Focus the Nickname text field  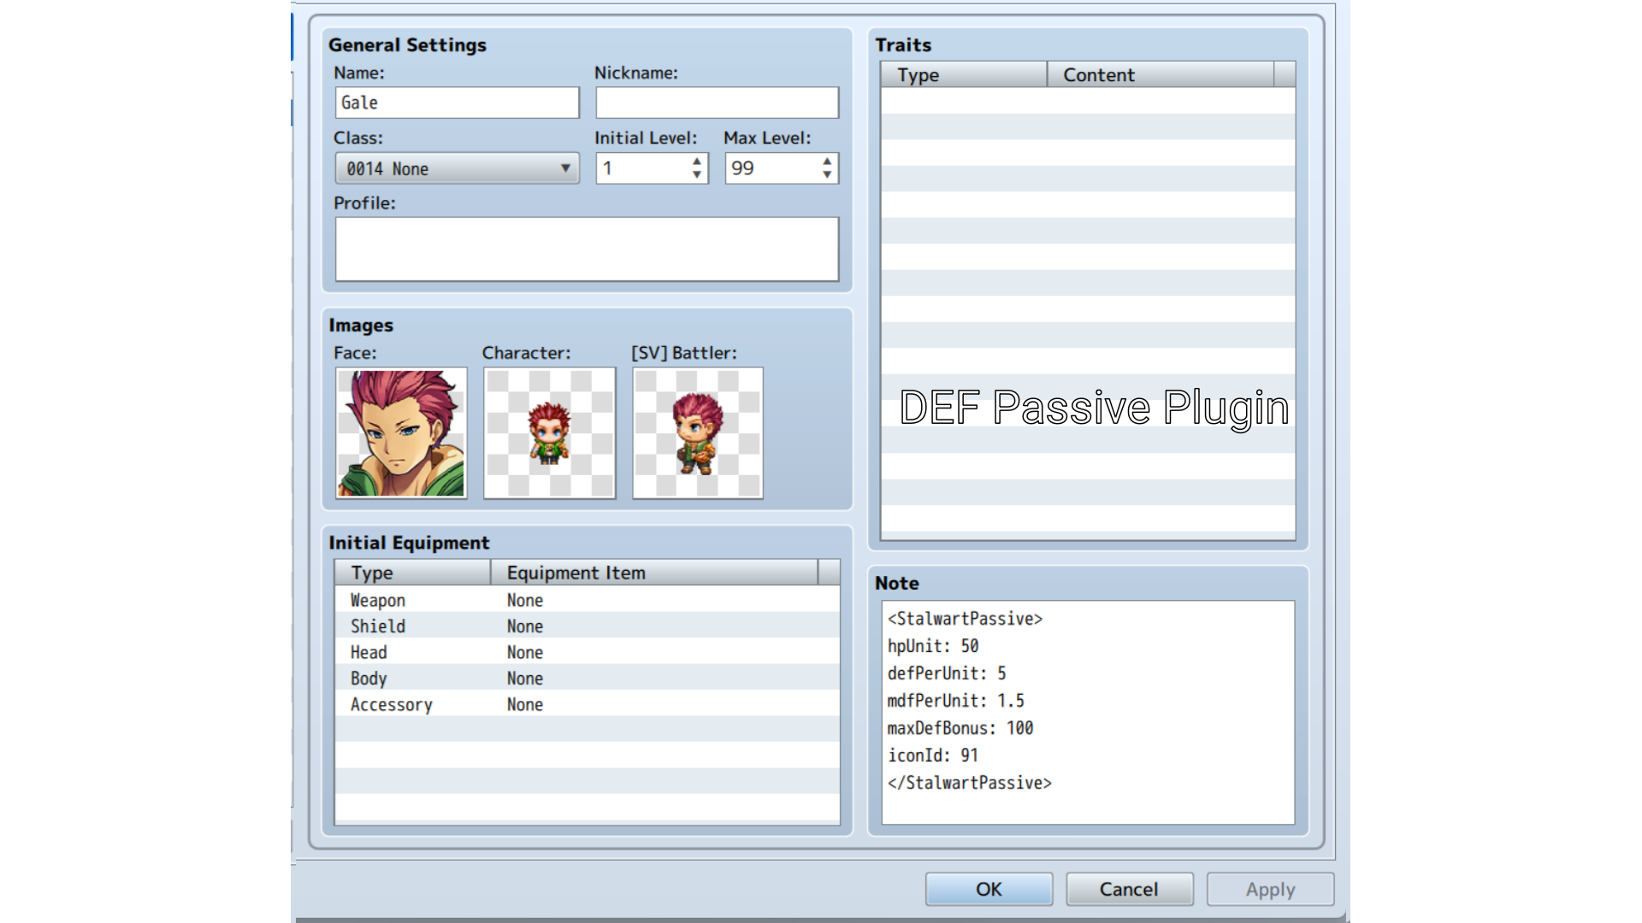(717, 103)
